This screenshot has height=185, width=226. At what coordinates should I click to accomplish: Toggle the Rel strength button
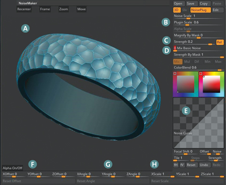point(220,42)
